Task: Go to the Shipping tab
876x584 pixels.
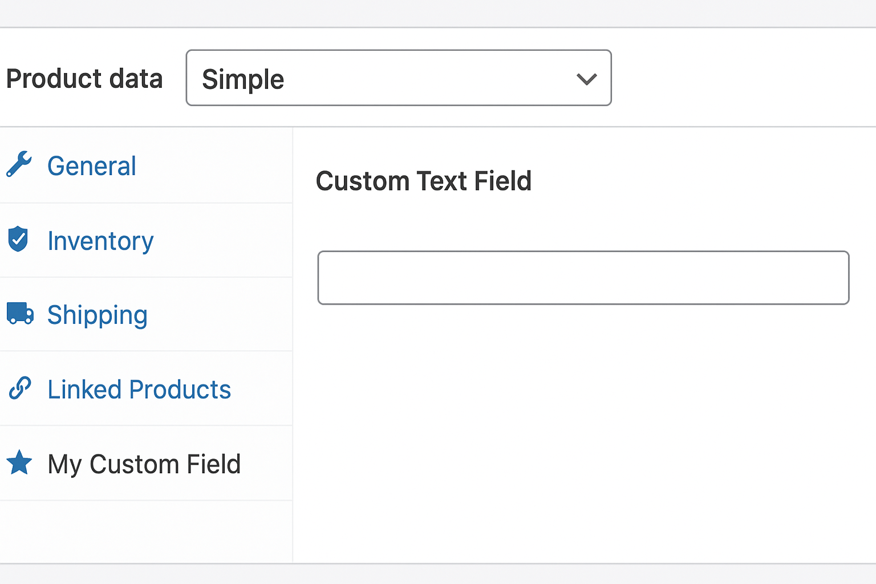Action: (x=97, y=315)
